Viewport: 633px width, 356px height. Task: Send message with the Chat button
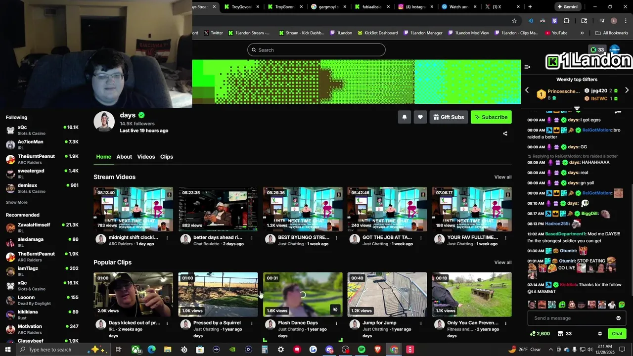click(x=617, y=334)
